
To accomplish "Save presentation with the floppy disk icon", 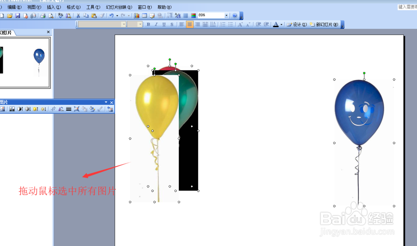I will coord(18,16).
